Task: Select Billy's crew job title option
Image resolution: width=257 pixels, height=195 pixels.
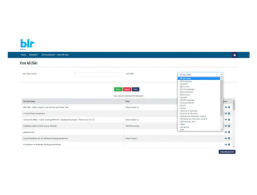Action: pyautogui.click(x=185, y=87)
